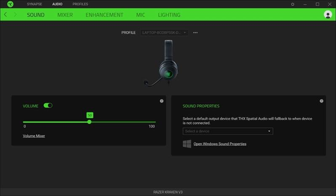Screen dimensions: 336x196
Task: Switch to the Synapse tab
Action: (x=35, y=4)
